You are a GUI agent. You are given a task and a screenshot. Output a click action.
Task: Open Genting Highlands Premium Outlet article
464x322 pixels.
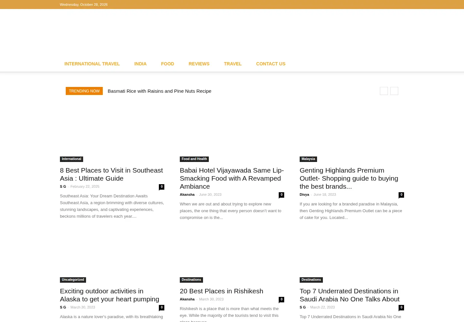[x=349, y=178]
